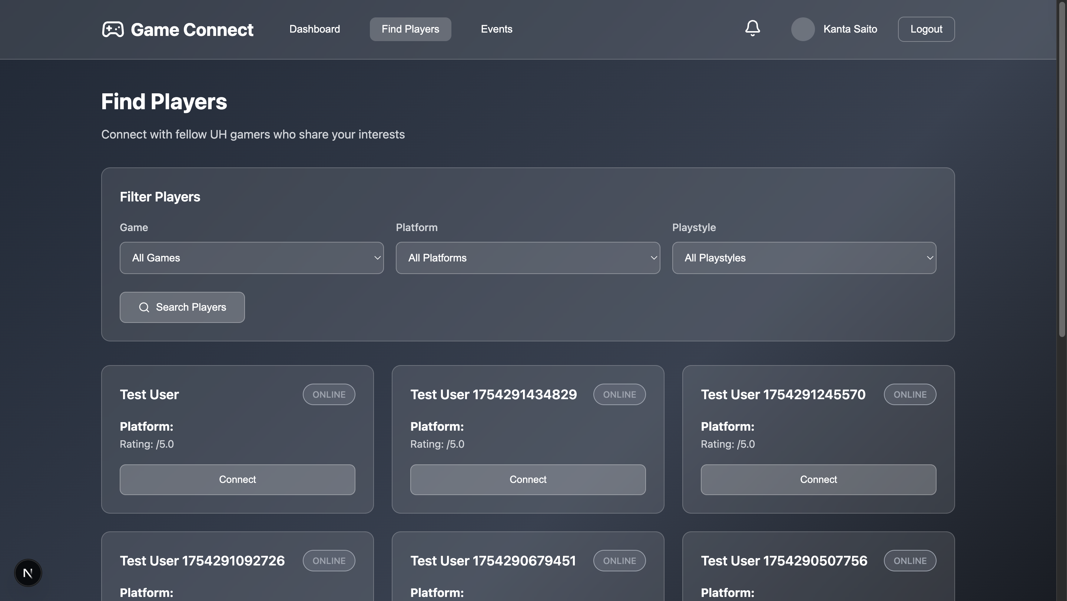This screenshot has width=1067, height=601.
Task: Connect with Test User 1754291434829
Action: click(527, 479)
